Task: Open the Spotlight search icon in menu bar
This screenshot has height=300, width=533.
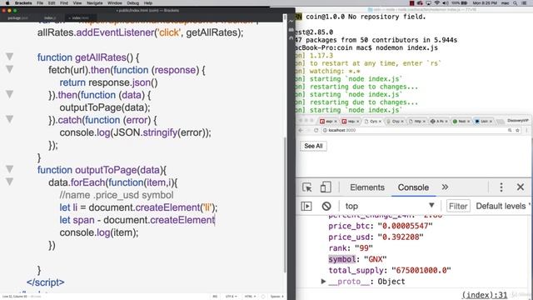Action: click(x=516, y=3)
